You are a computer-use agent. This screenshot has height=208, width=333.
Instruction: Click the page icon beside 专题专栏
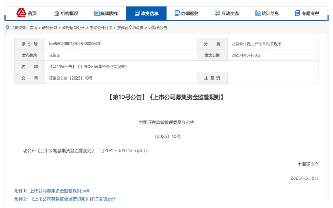click(298, 13)
